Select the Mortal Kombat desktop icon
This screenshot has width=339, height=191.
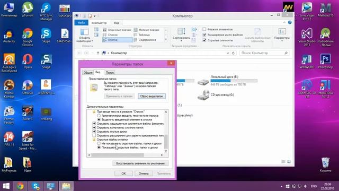pyautogui.click(x=9, y=89)
